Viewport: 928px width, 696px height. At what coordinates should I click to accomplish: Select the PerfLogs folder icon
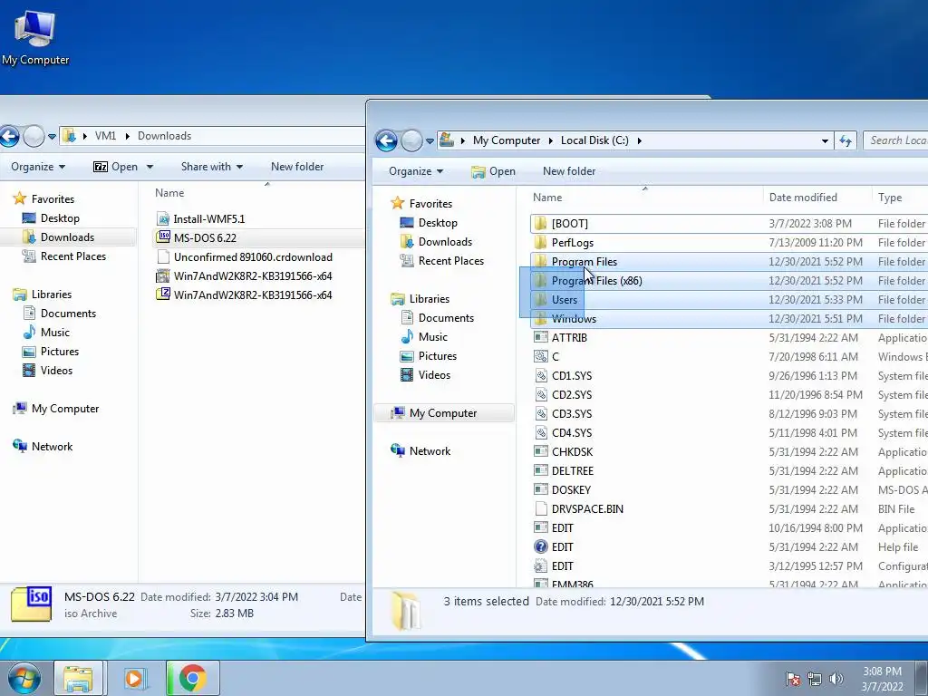[x=540, y=243]
